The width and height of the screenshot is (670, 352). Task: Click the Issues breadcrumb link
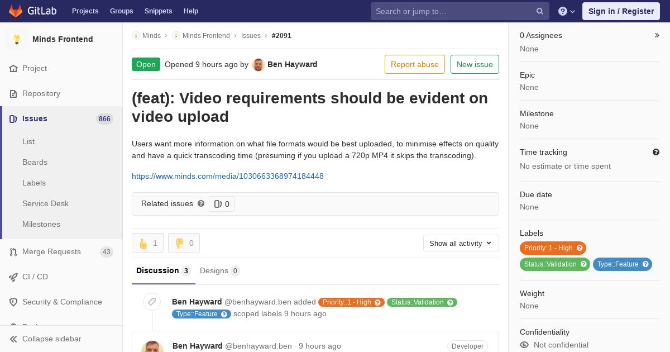[x=251, y=35]
